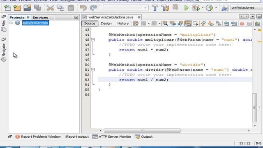Show the opened documents list dropdown
The height and width of the screenshot is (148, 263).
[x=252, y=16]
